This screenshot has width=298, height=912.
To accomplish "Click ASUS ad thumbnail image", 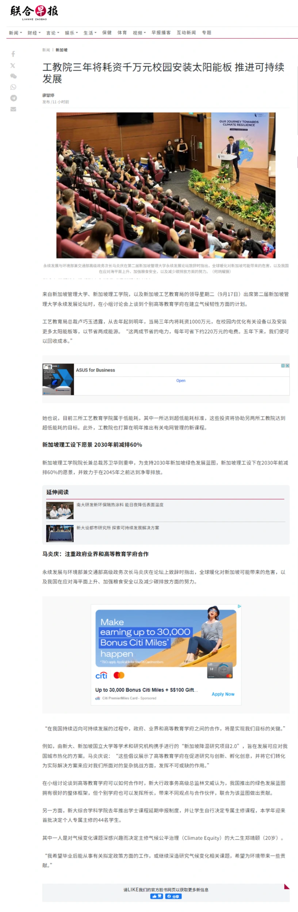I will pos(58,379).
